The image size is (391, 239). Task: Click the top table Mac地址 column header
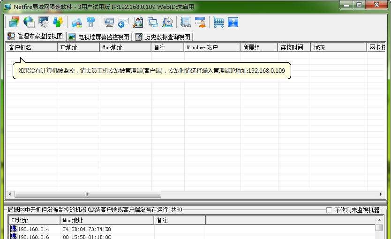point(126,47)
